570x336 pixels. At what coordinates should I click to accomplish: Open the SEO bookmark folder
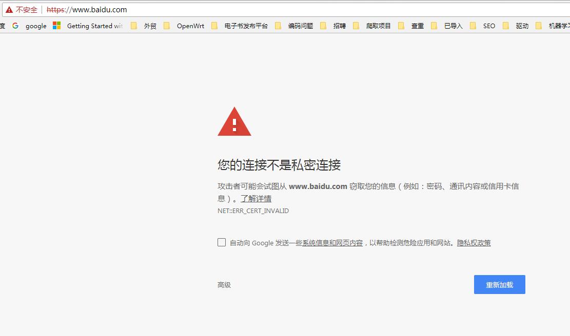coord(483,26)
